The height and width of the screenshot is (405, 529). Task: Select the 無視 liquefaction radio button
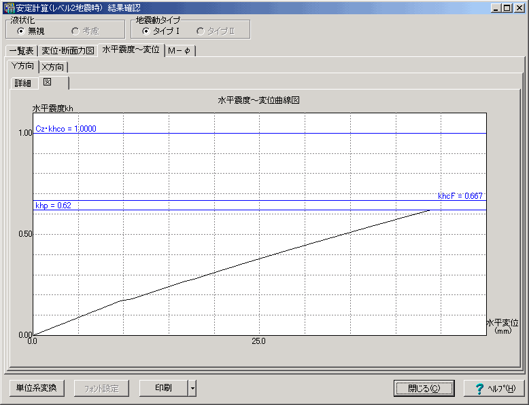click(20, 31)
